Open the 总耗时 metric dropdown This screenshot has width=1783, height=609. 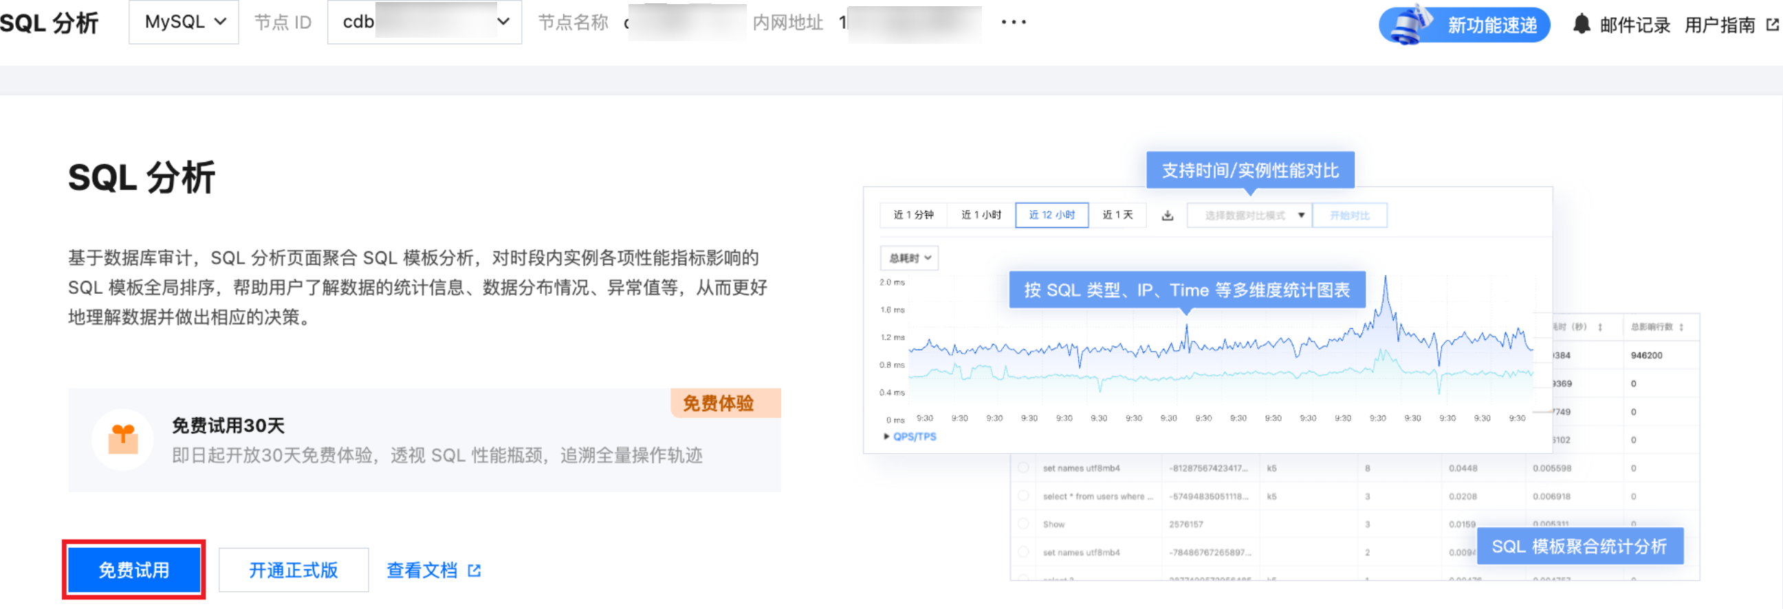click(x=909, y=258)
